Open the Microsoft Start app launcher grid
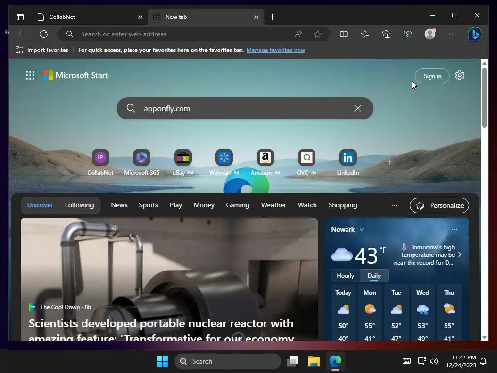The width and height of the screenshot is (497, 373). click(30, 75)
